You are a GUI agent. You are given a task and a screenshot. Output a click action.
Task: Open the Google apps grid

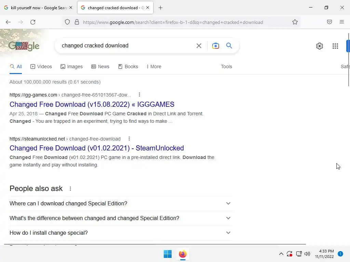335,46
